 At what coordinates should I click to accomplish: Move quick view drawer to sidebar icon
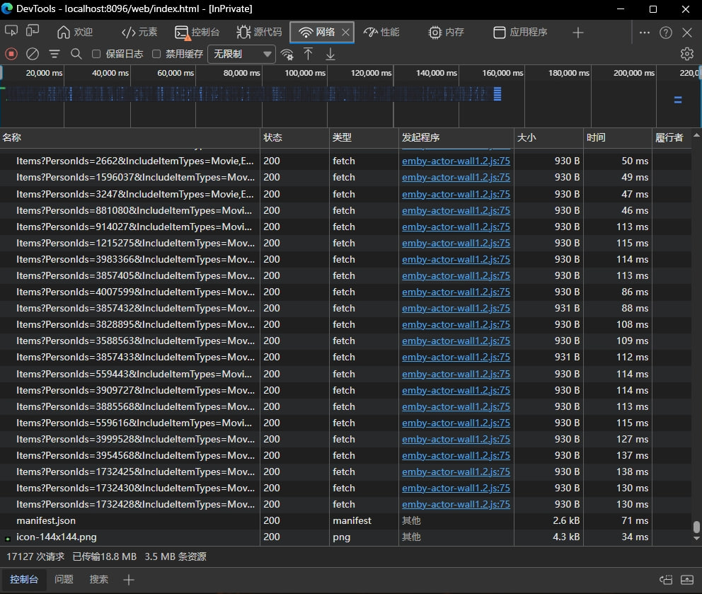pos(666,580)
